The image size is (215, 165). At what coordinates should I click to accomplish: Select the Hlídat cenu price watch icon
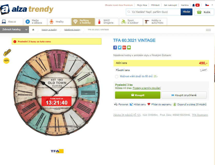(131, 104)
